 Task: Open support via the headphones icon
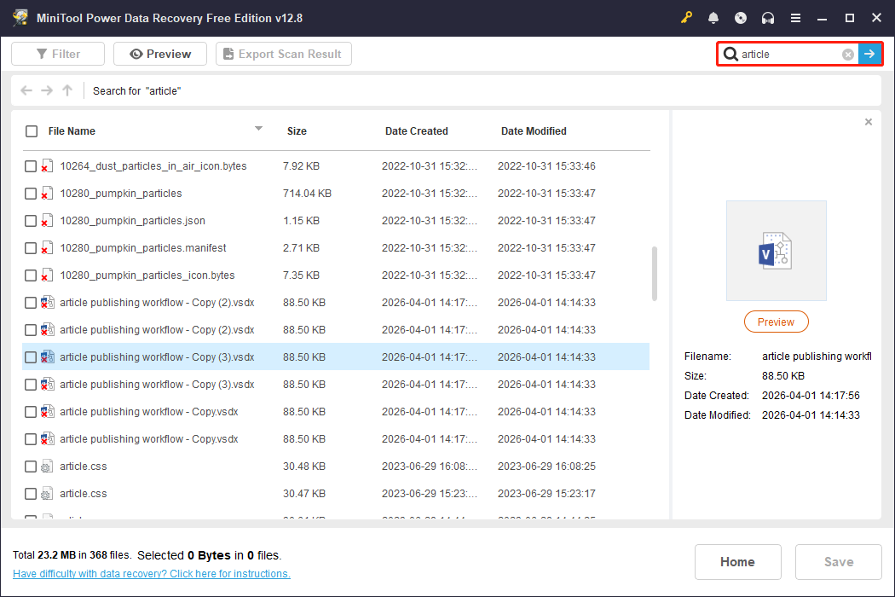[768, 17]
